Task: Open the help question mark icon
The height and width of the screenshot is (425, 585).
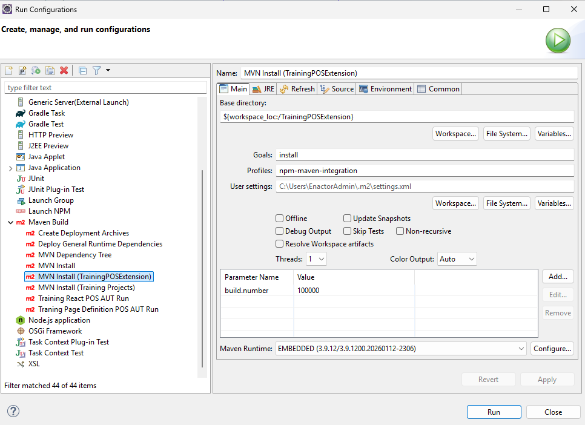Action: click(13, 411)
